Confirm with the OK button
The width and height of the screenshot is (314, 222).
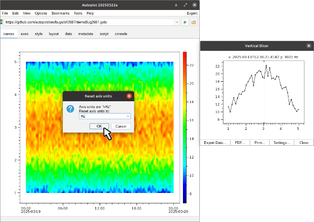(99, 126)
